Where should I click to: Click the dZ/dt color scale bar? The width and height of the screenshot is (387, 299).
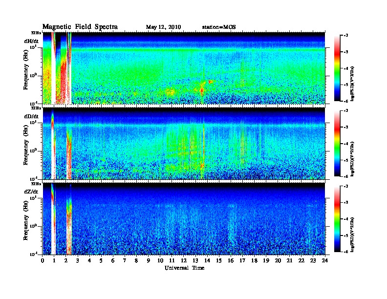(337, 219)
